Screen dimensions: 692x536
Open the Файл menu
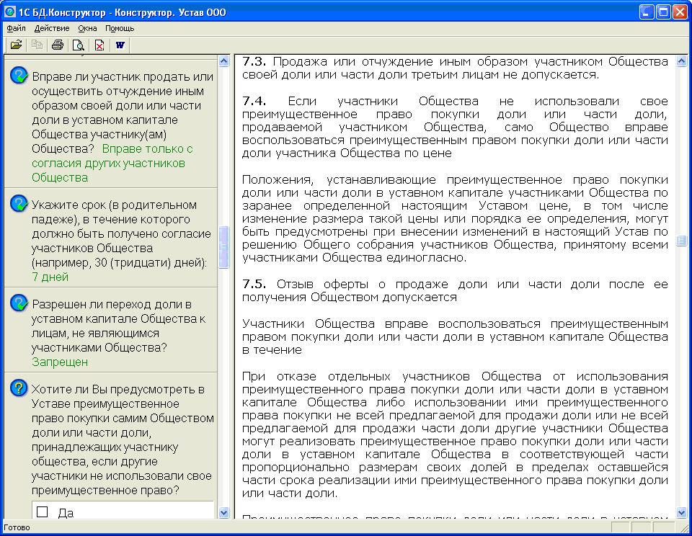(x=16, y=28)
